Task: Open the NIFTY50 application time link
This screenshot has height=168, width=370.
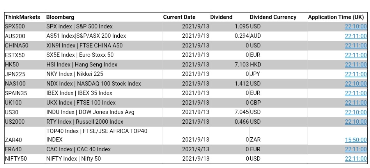Action: coord(356,159)
